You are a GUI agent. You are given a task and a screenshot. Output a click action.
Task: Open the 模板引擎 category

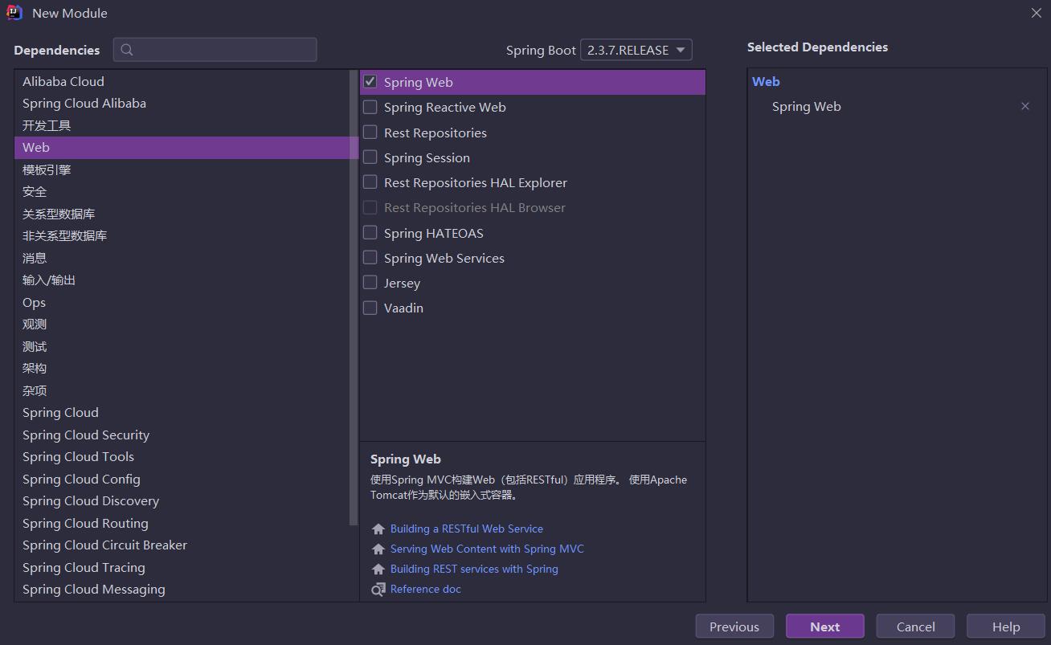coord(182,169)
